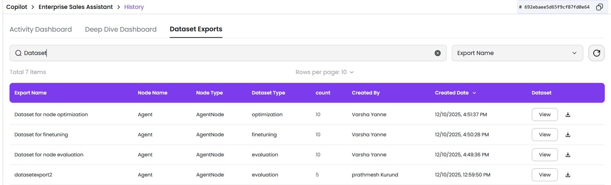The height and width of the screenshot is (185, 611).
Task: View the datasetexport2 dataset
Action: click(545, 175)
